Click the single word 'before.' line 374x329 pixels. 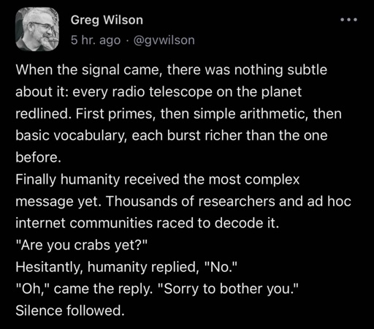[38, 157]
